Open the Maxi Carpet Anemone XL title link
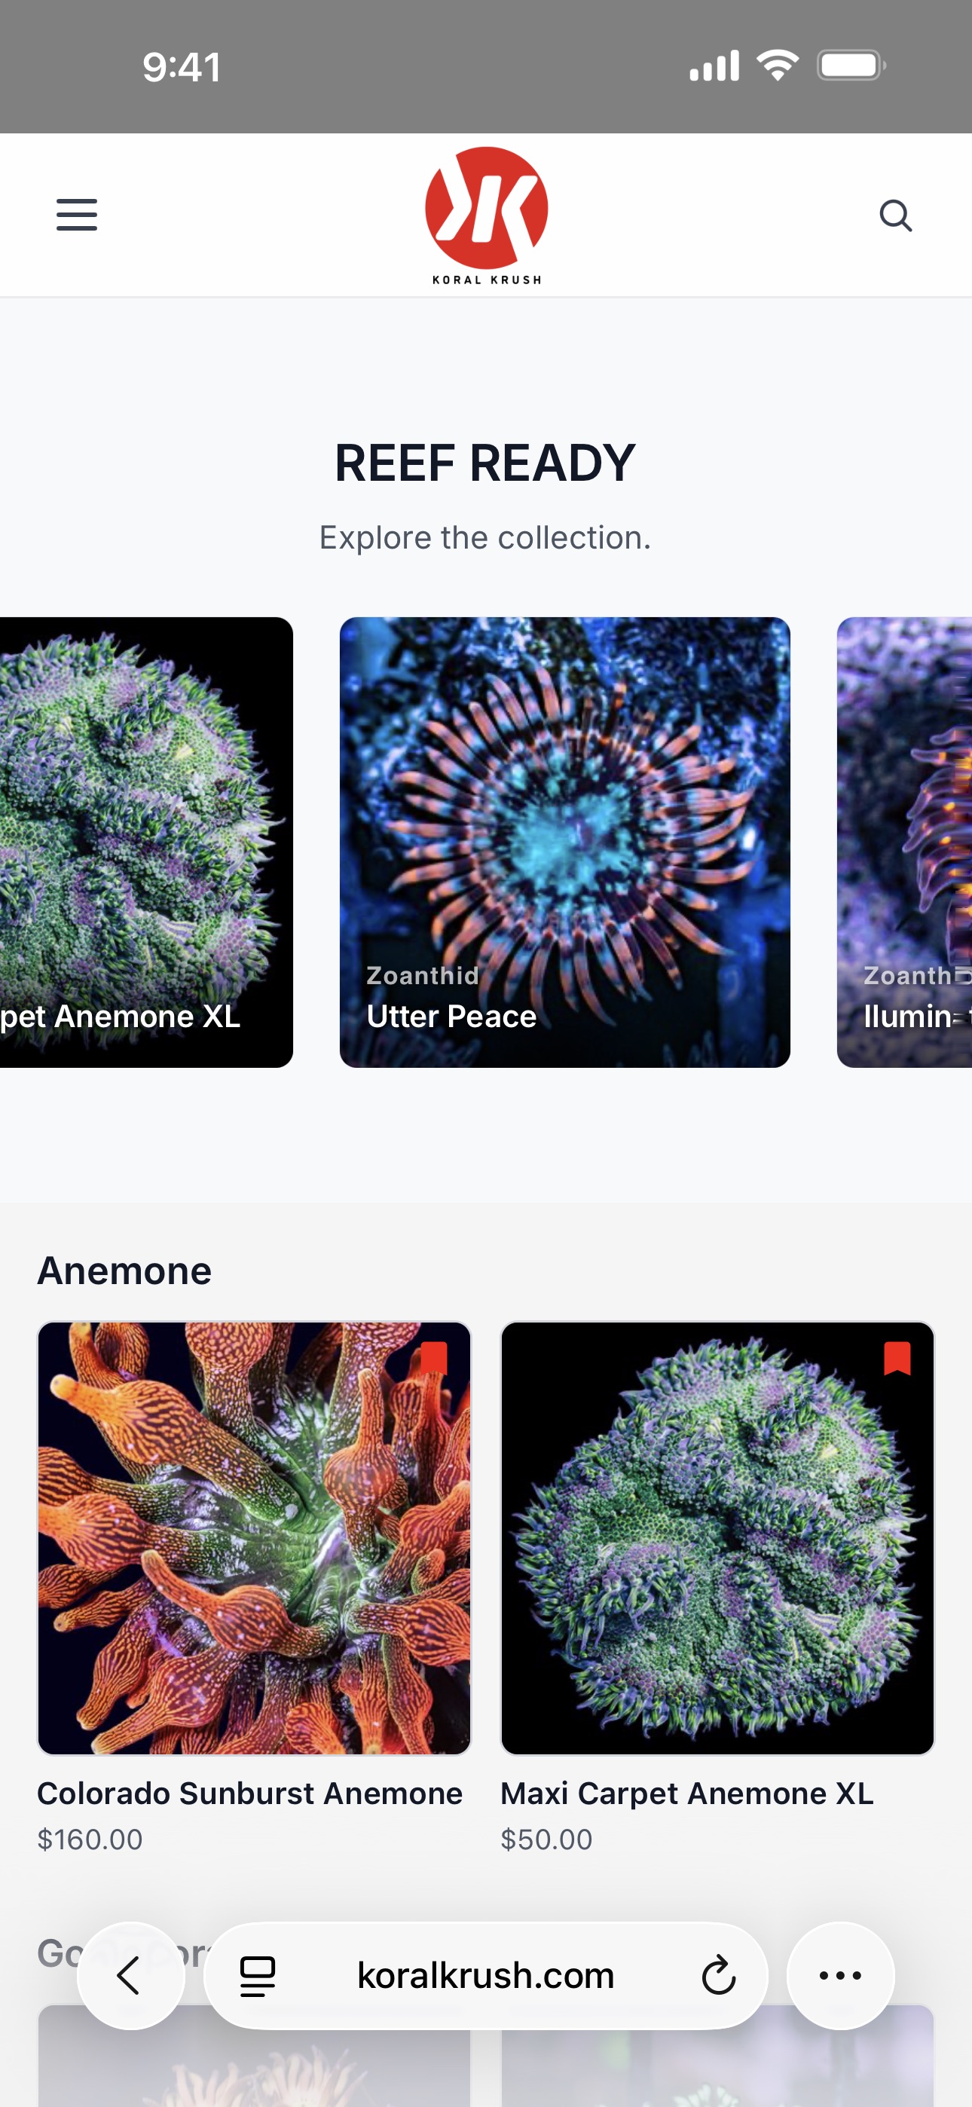Viewport: 972px width, 2107px height. [x=687, y=1793]
